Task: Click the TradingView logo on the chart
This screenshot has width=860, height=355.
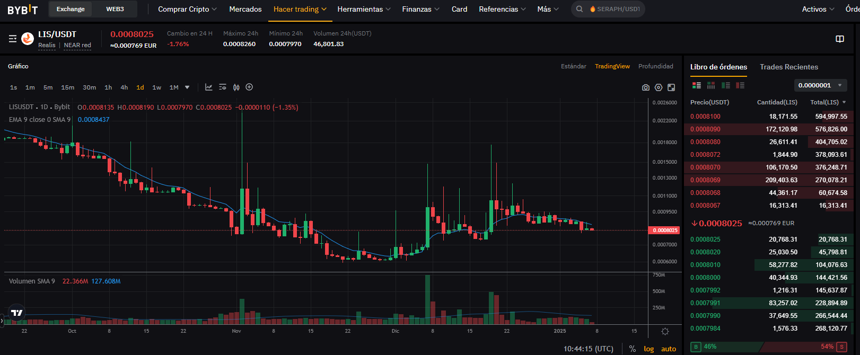Action: pyautogui.click(x=17, y=313)
